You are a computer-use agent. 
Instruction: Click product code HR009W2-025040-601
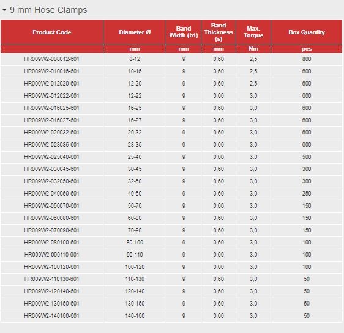pyautogui.click(x=51, y=157)
